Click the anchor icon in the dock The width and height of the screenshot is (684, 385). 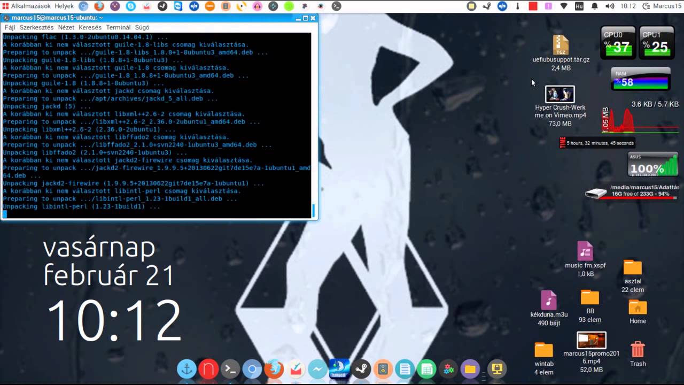point(186,369)
